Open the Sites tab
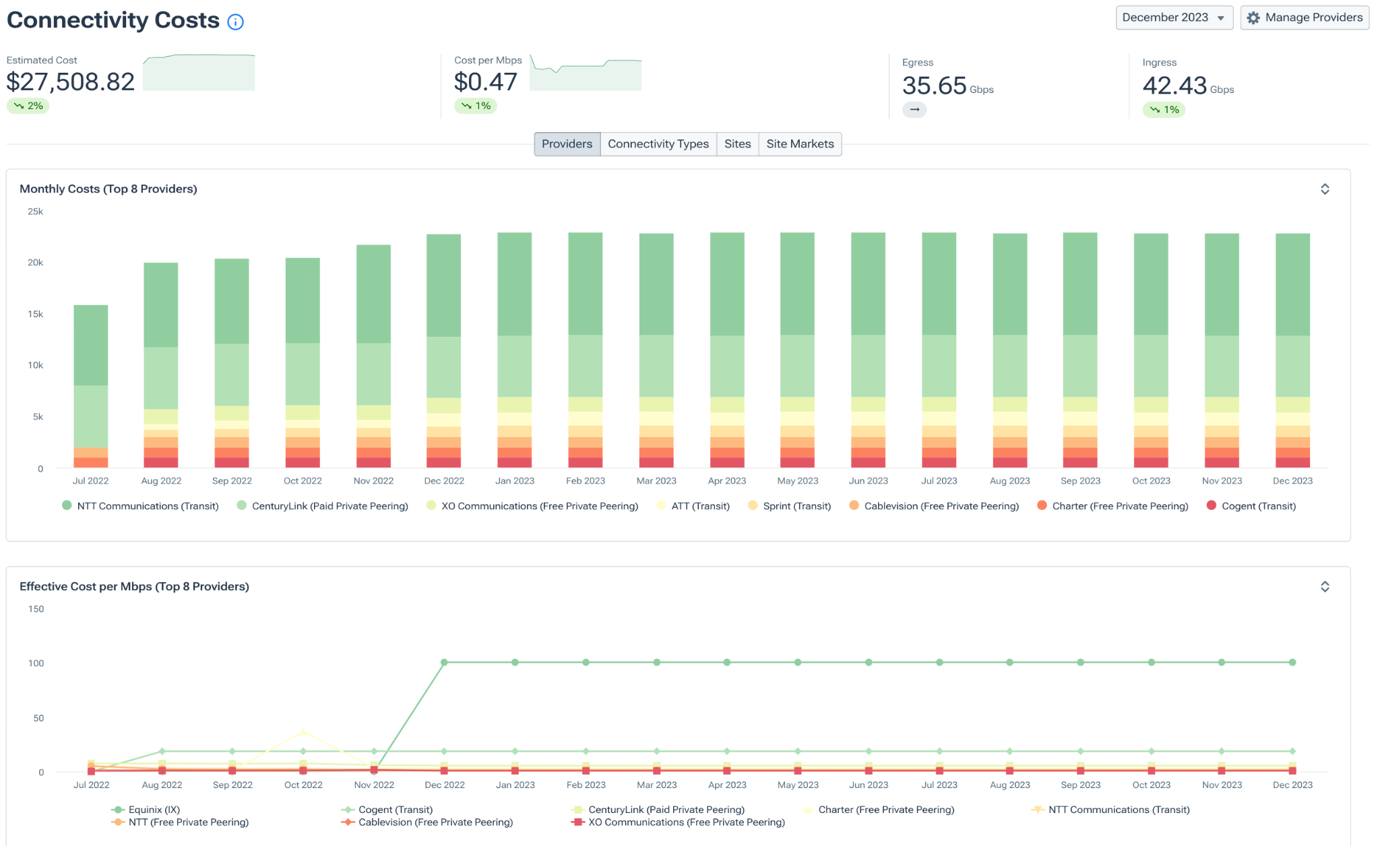 click(x=737, y=143)
